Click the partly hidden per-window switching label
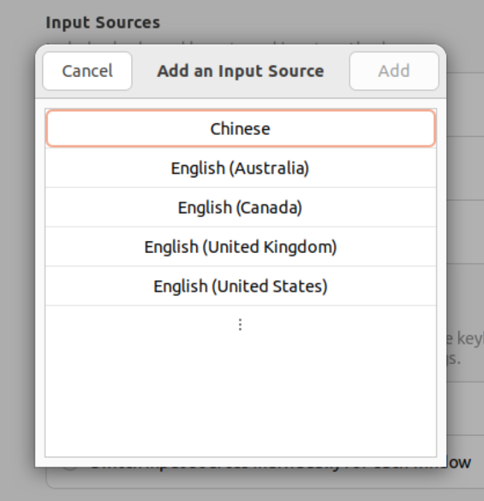This screenshot has width=484, height=501. tap(459, 462)
